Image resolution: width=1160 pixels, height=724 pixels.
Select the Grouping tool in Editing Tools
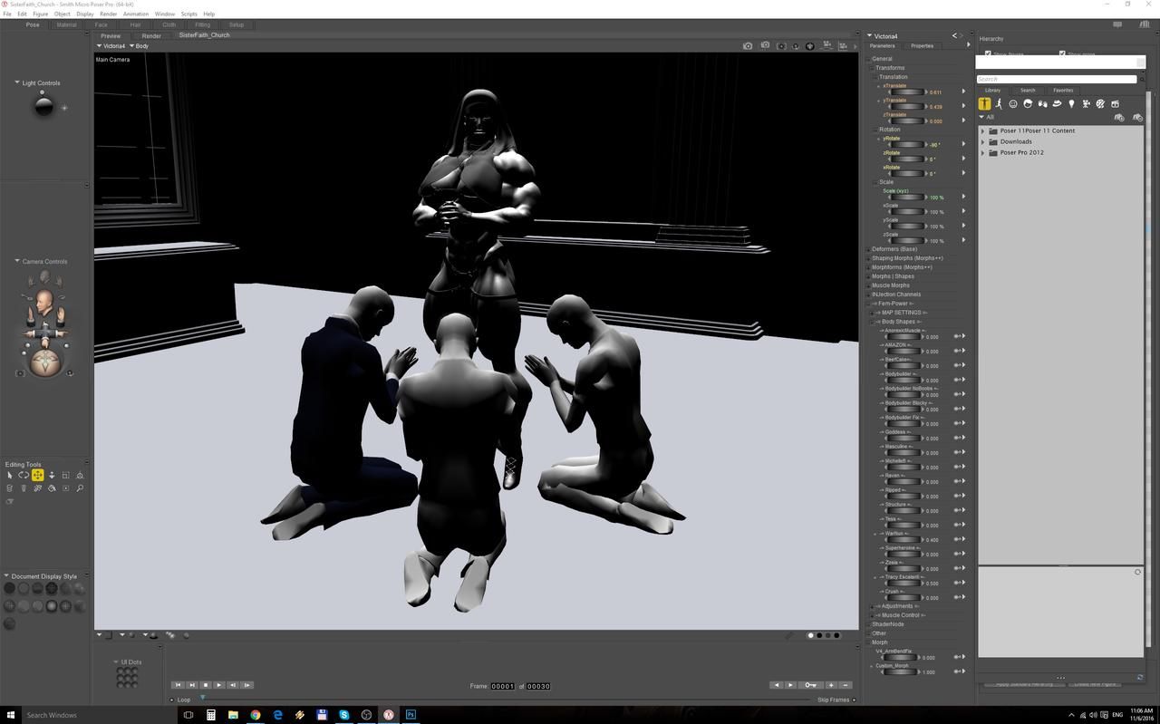tap(65, 488)
